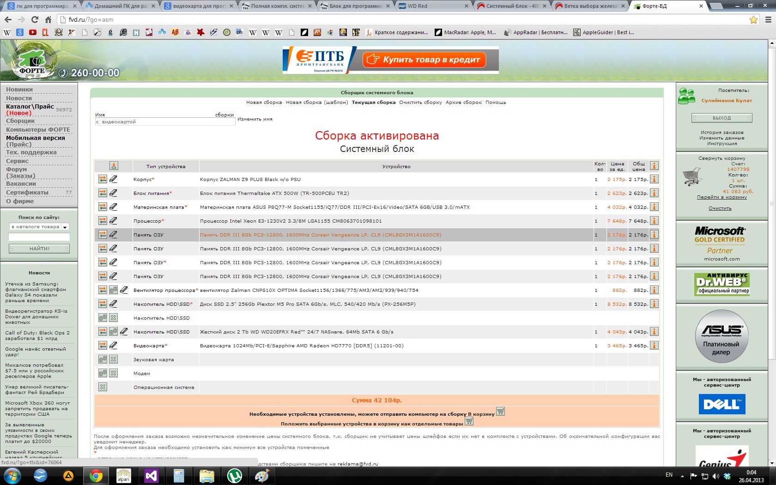Click the page scrollbar down arrow

772,463
